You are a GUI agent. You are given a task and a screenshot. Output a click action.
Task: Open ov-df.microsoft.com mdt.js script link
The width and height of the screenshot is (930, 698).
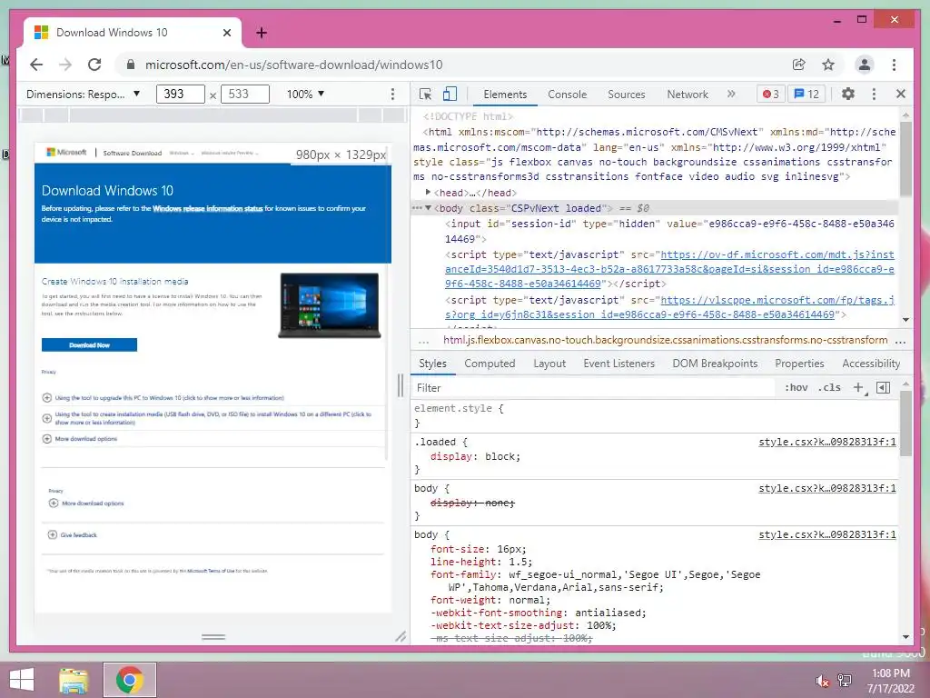coord(669,269)
